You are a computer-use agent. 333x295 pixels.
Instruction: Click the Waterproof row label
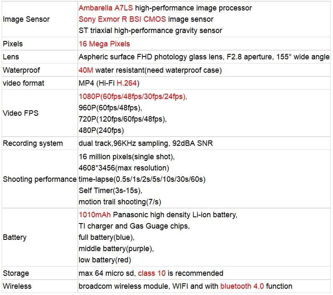click(x=21, y=70)
